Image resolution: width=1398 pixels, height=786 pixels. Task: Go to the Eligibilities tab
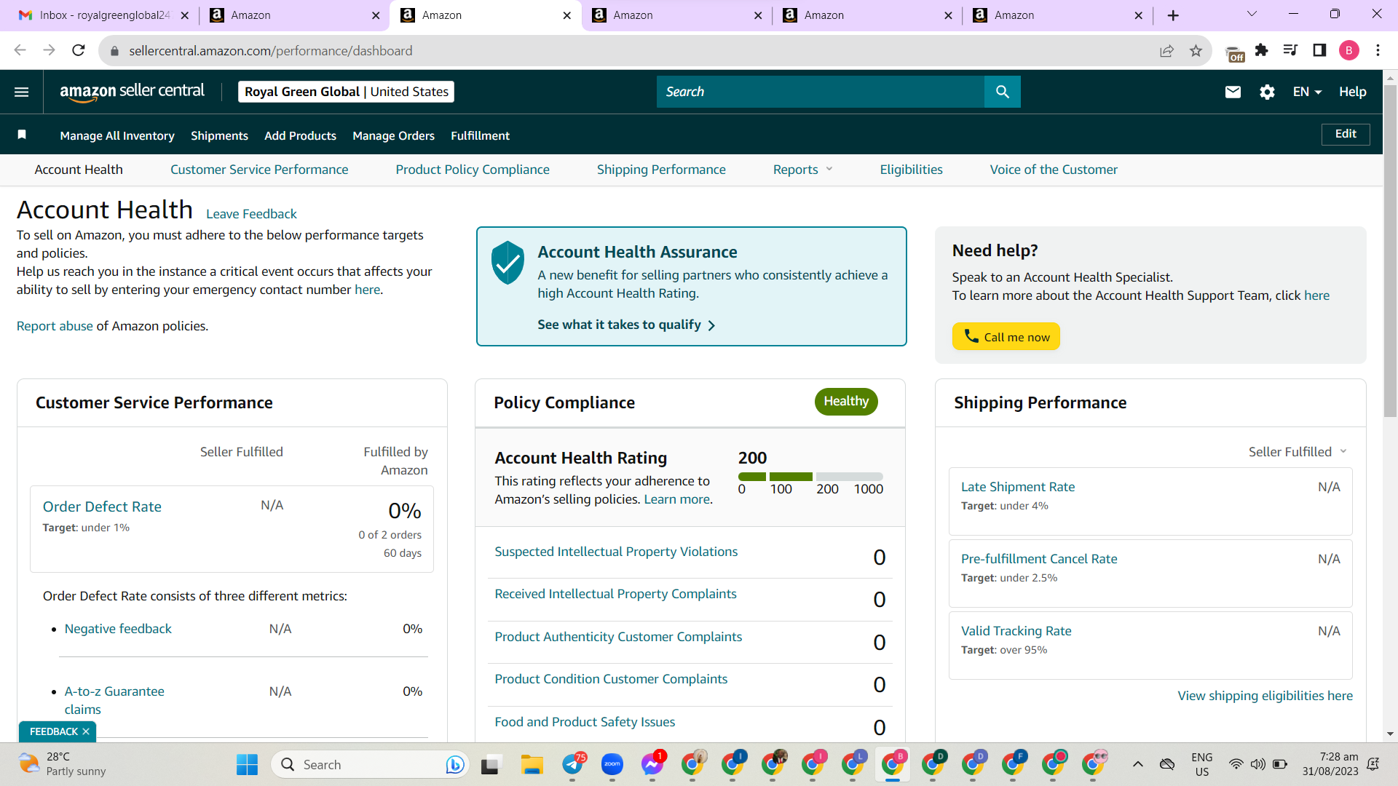[x=911, y=170]
